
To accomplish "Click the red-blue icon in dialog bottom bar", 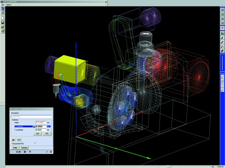I will click(x=17, y=152).
